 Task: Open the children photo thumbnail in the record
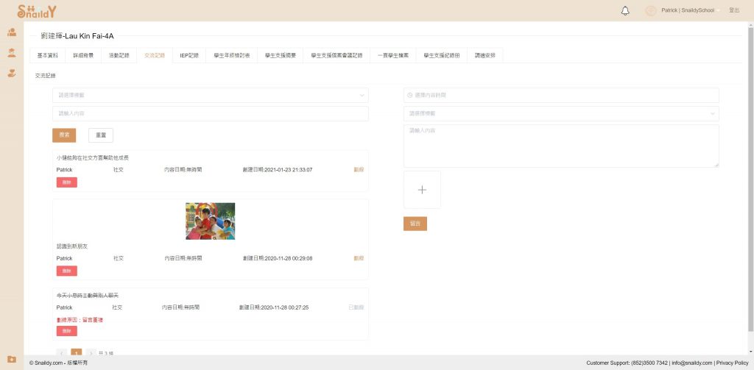pos(210,221)
